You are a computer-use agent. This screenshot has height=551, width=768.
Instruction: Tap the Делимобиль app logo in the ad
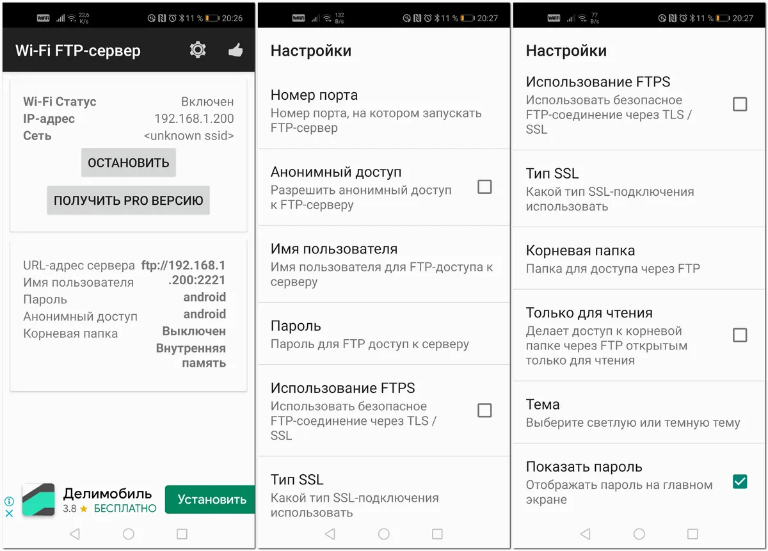38,500
